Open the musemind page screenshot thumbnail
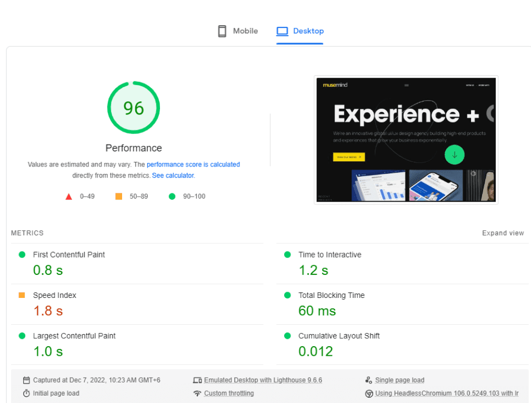The image size is (531, 403). tap(406, 140)
